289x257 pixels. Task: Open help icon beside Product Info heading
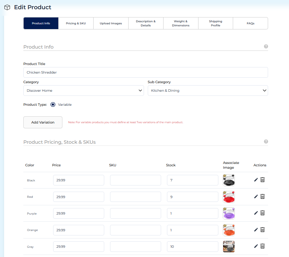pyautogui.click(x=266, y=46)
